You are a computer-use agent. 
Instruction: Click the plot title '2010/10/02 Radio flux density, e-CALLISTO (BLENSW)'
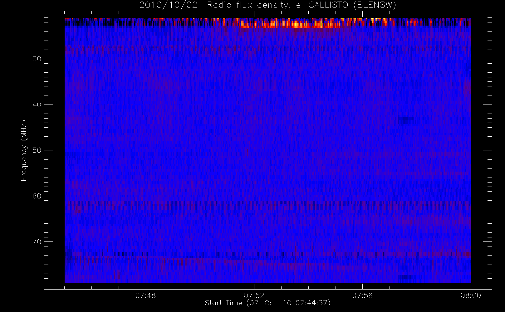(267, 5)
